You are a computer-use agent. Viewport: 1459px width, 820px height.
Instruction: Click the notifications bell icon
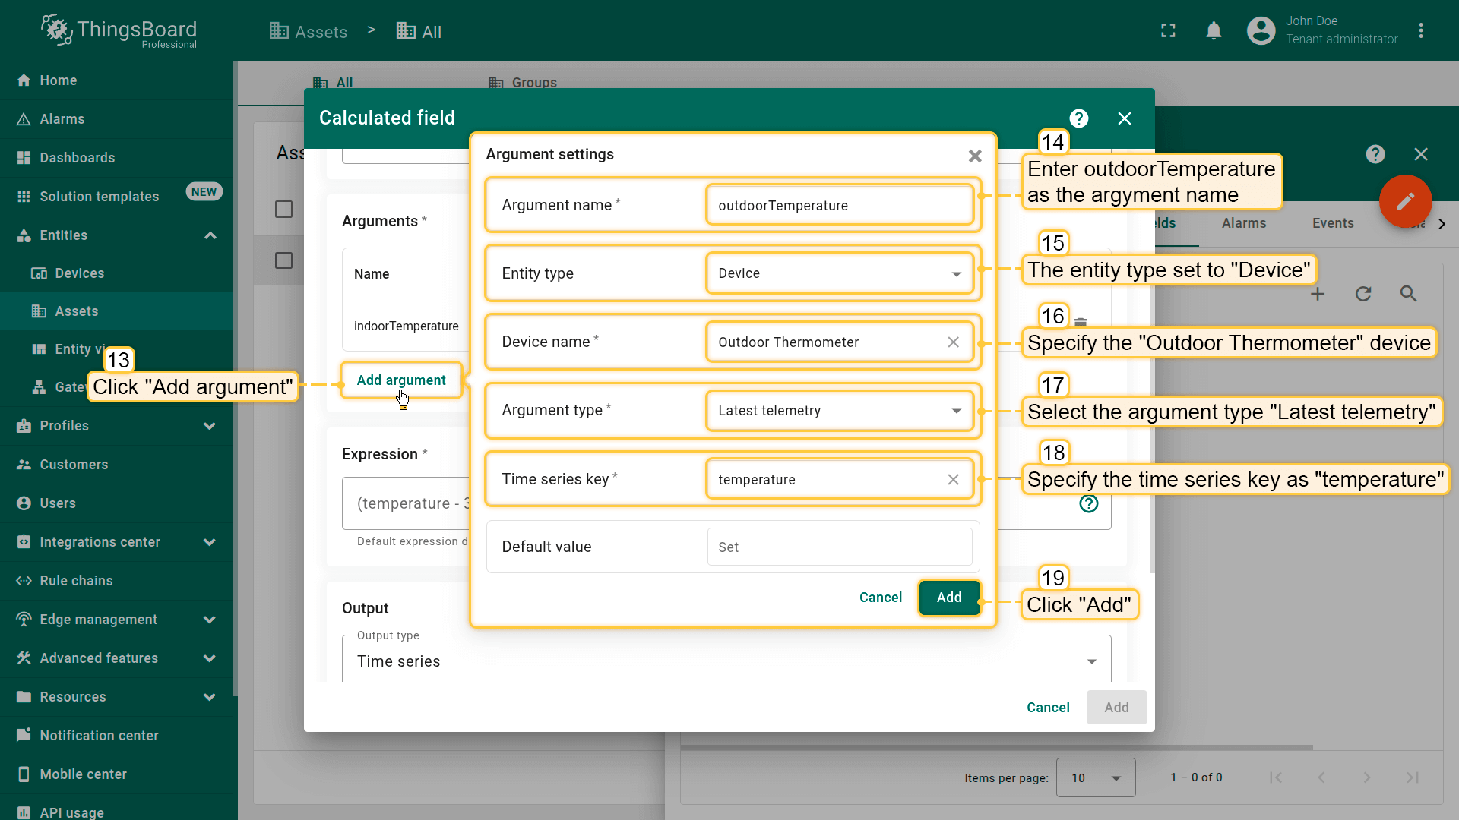1214,31
